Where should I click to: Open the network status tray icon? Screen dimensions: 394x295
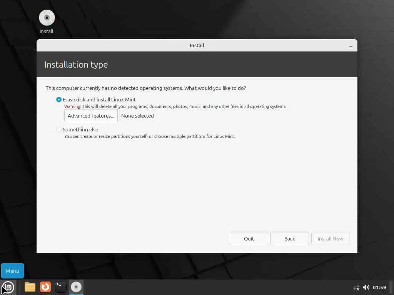point(356,287)
